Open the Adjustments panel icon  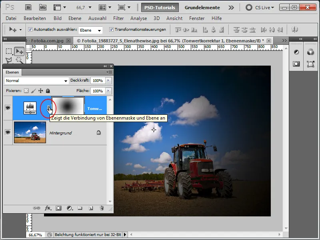click(296, 52)
